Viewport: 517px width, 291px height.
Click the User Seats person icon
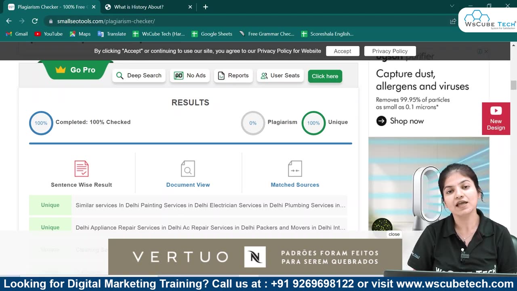[x=264, y=76]
